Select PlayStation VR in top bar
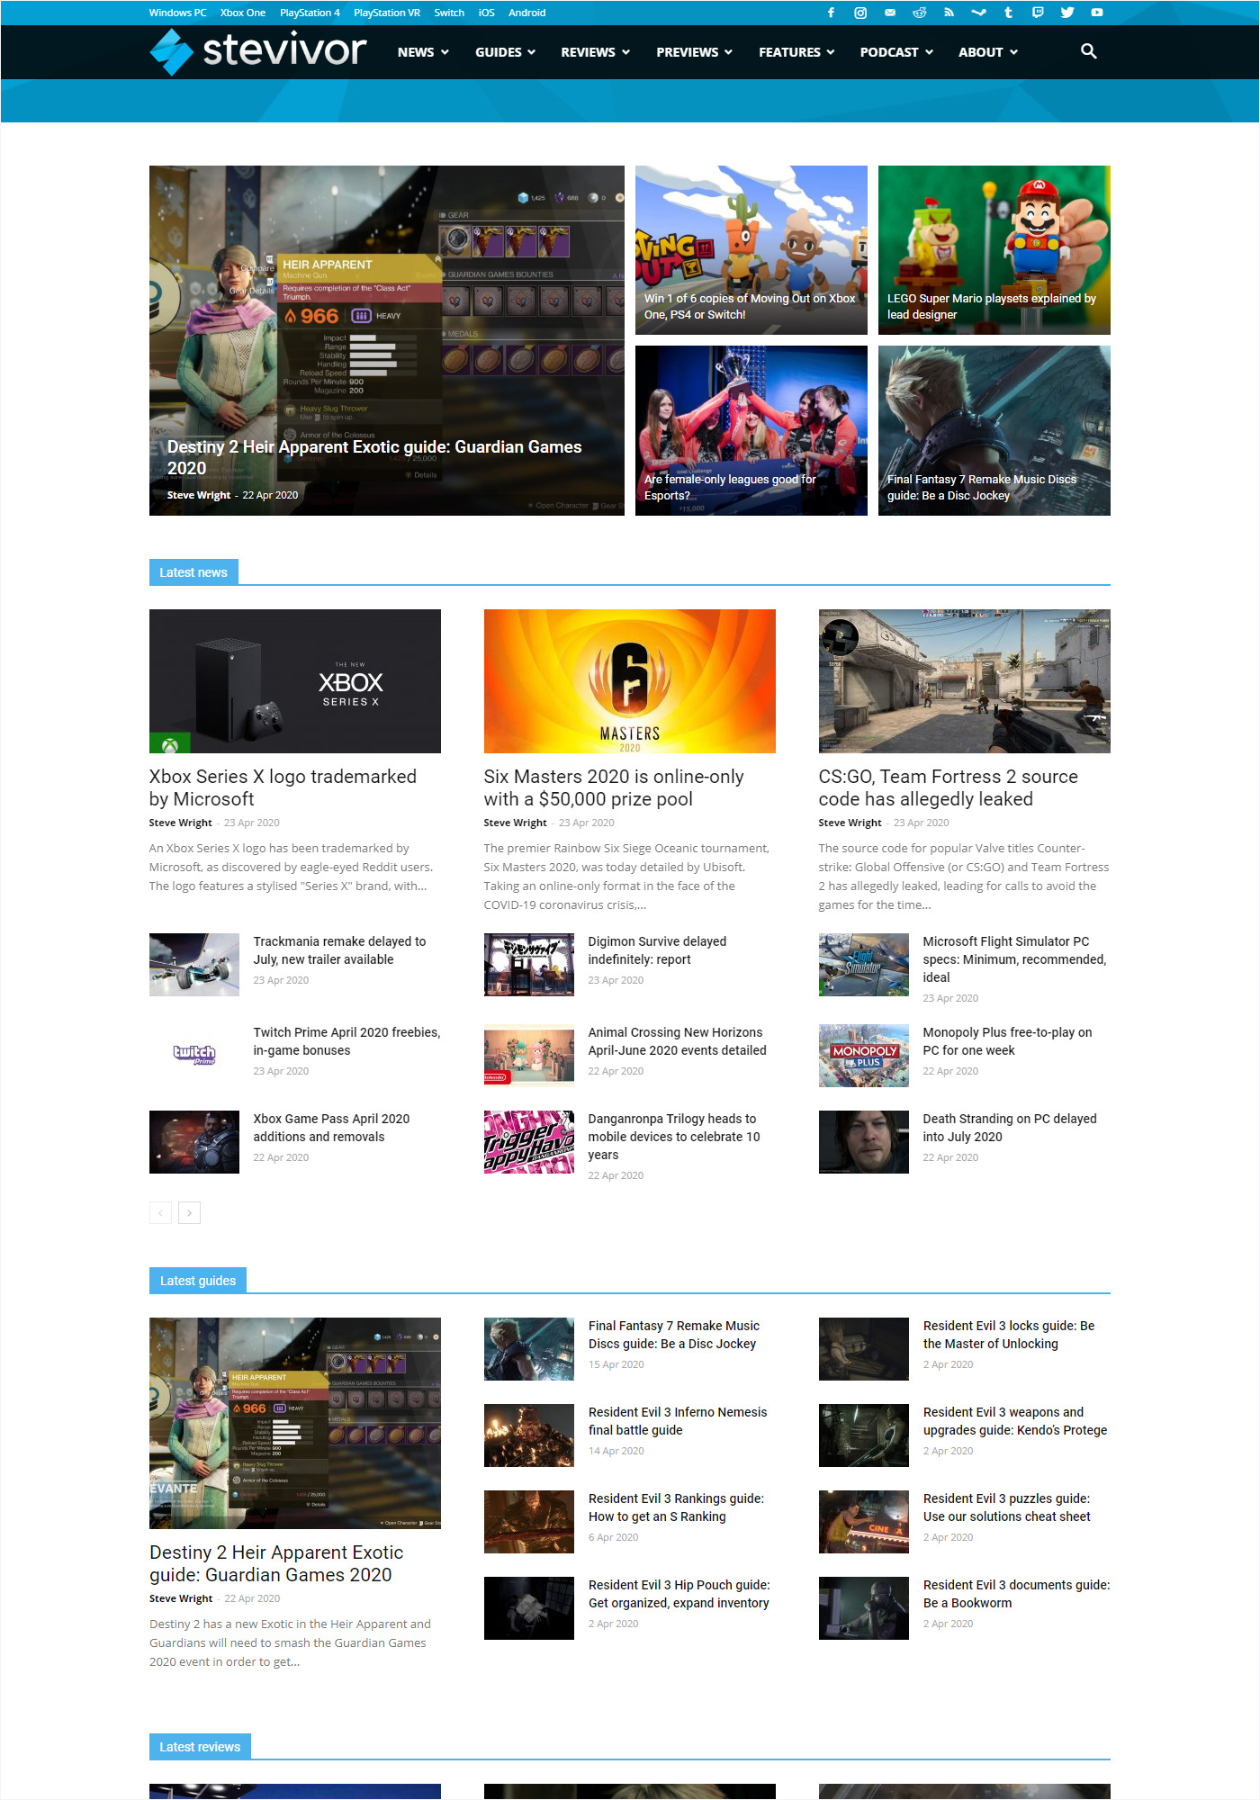The width and height of the screenshot is (1260, 1800). pos(387,13)
